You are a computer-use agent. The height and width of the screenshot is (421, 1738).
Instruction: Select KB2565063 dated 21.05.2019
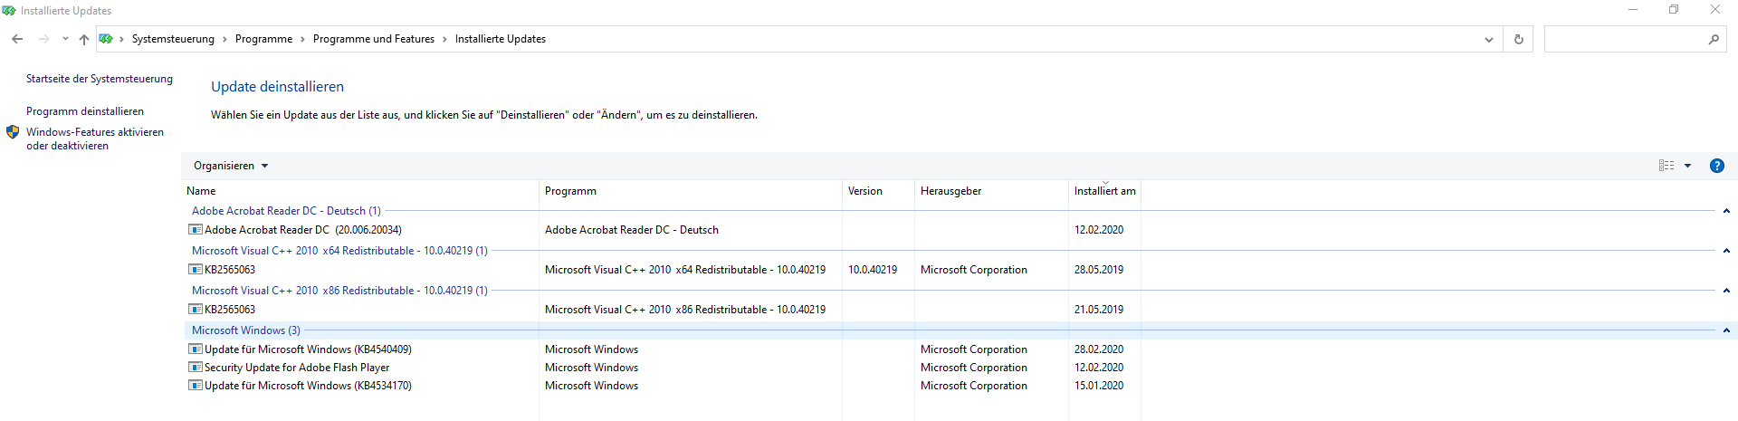click(230, 310)
